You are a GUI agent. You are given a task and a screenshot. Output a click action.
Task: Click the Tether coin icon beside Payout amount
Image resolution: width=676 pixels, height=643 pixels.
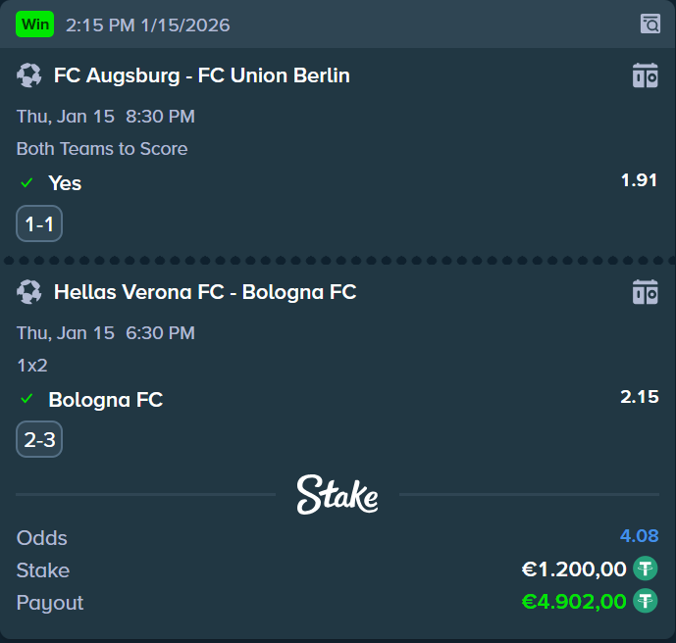click(645, 601)
